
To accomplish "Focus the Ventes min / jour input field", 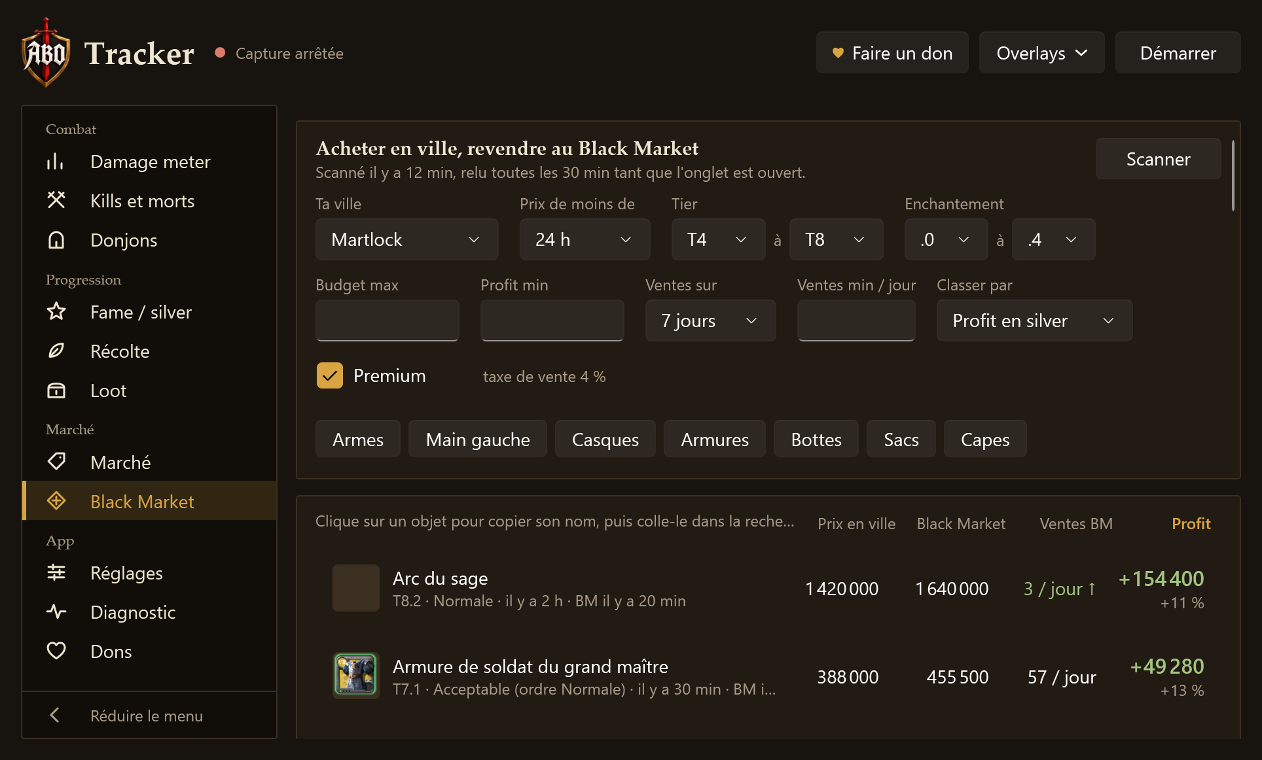I will [x=856, y=320].
